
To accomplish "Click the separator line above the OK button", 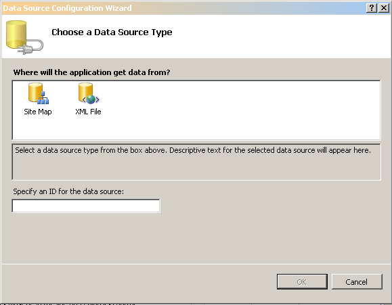I will (x=196, y=264).
